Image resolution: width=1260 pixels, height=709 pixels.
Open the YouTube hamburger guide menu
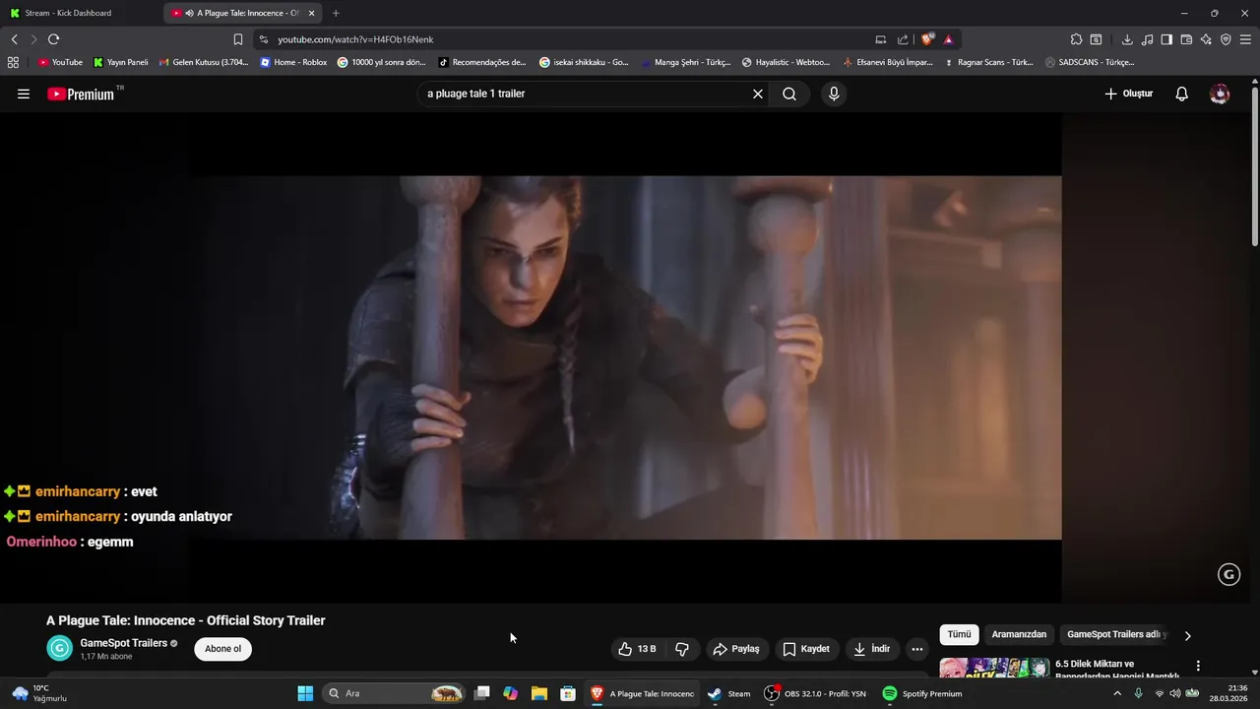coord(24,94)
